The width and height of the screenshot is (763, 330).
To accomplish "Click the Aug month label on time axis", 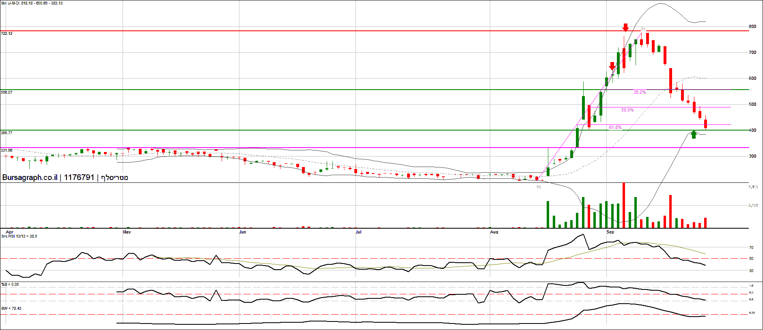I will [x=494, y=232].
